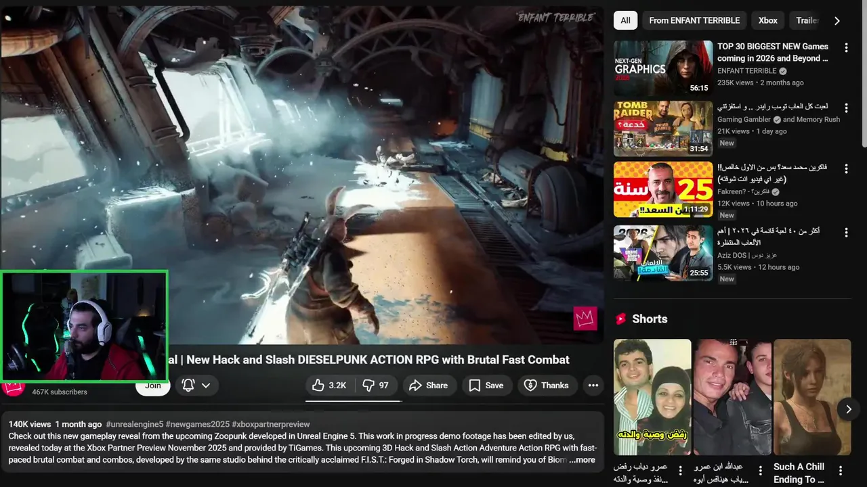
Task: Like the video with thumbs up
Action: [330, 386]
